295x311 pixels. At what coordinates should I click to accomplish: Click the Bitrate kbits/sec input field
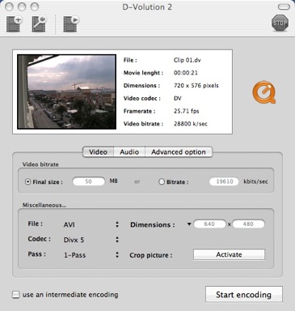(x=224, y=181)
